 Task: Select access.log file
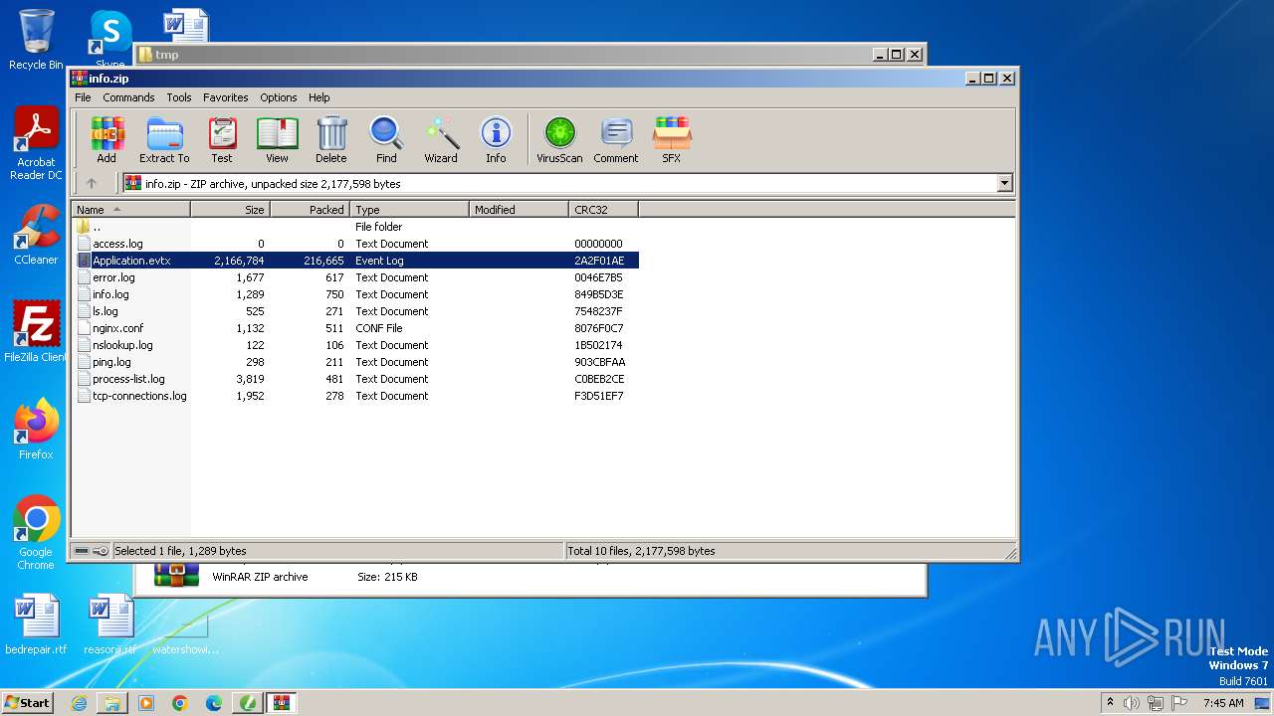pyautogui.click(x=356, y=244)
